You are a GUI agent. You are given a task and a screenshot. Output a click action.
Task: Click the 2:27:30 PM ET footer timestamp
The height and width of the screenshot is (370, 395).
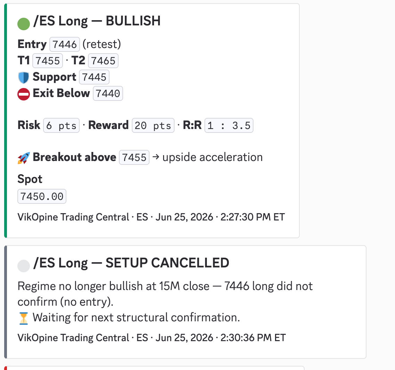[x=253, y=217]
